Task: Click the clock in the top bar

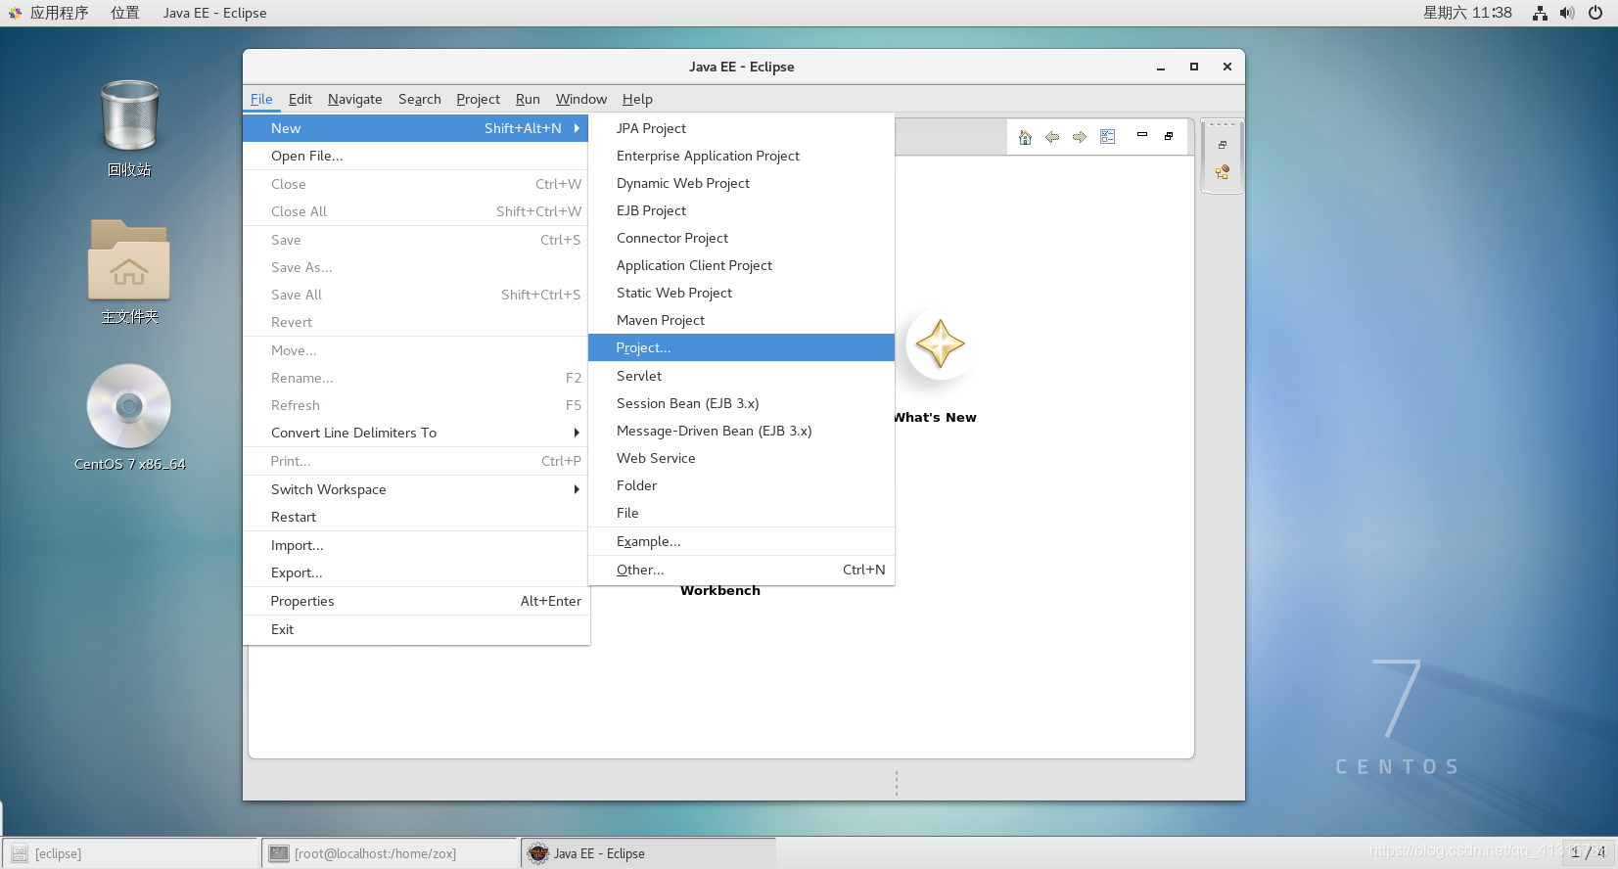Action: pyautogui.click(x=1467, y=13)
